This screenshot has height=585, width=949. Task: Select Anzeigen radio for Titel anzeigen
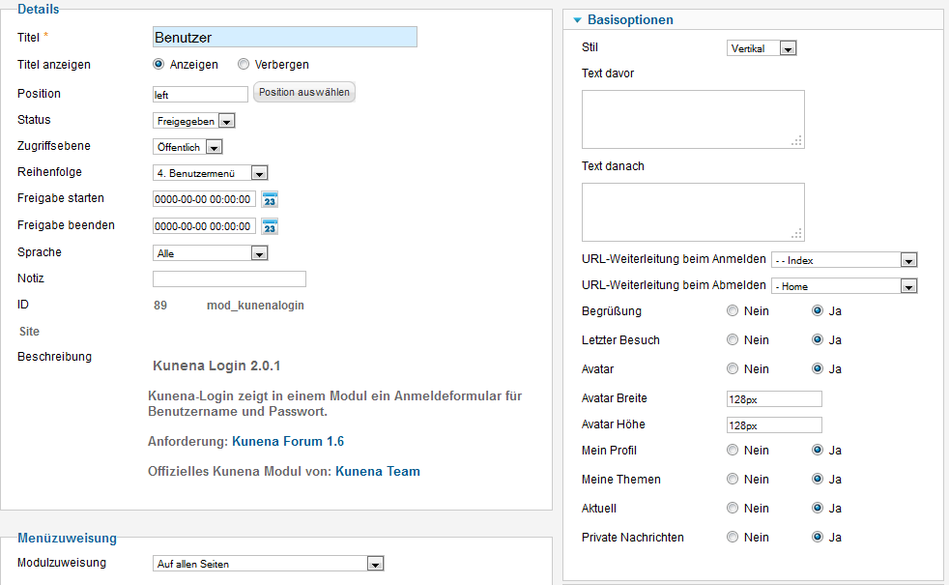click(159, 65)
